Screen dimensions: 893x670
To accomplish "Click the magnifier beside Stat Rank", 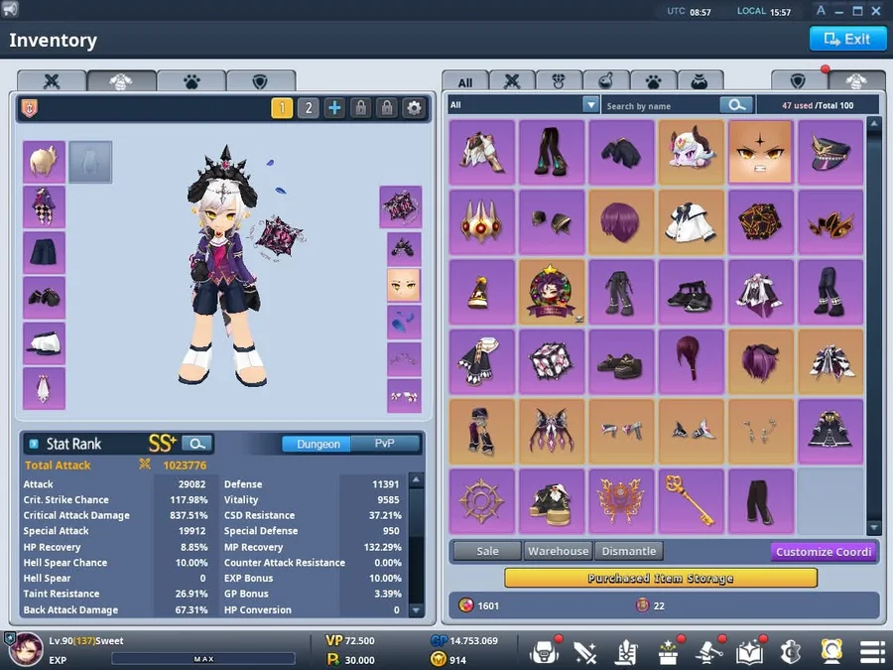I will pos(197,444).
